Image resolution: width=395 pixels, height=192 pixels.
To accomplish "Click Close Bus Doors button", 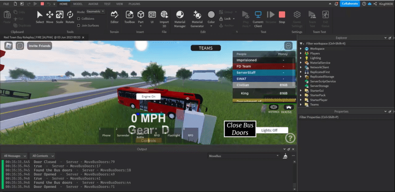I will click(x=240, y=129).
